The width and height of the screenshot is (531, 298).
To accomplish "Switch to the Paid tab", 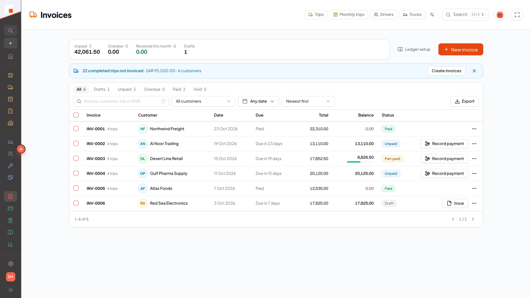I will pos(179,89).
